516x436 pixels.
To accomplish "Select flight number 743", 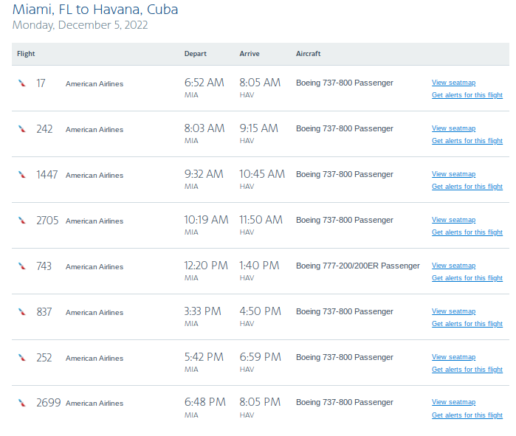I will point(44,266).
